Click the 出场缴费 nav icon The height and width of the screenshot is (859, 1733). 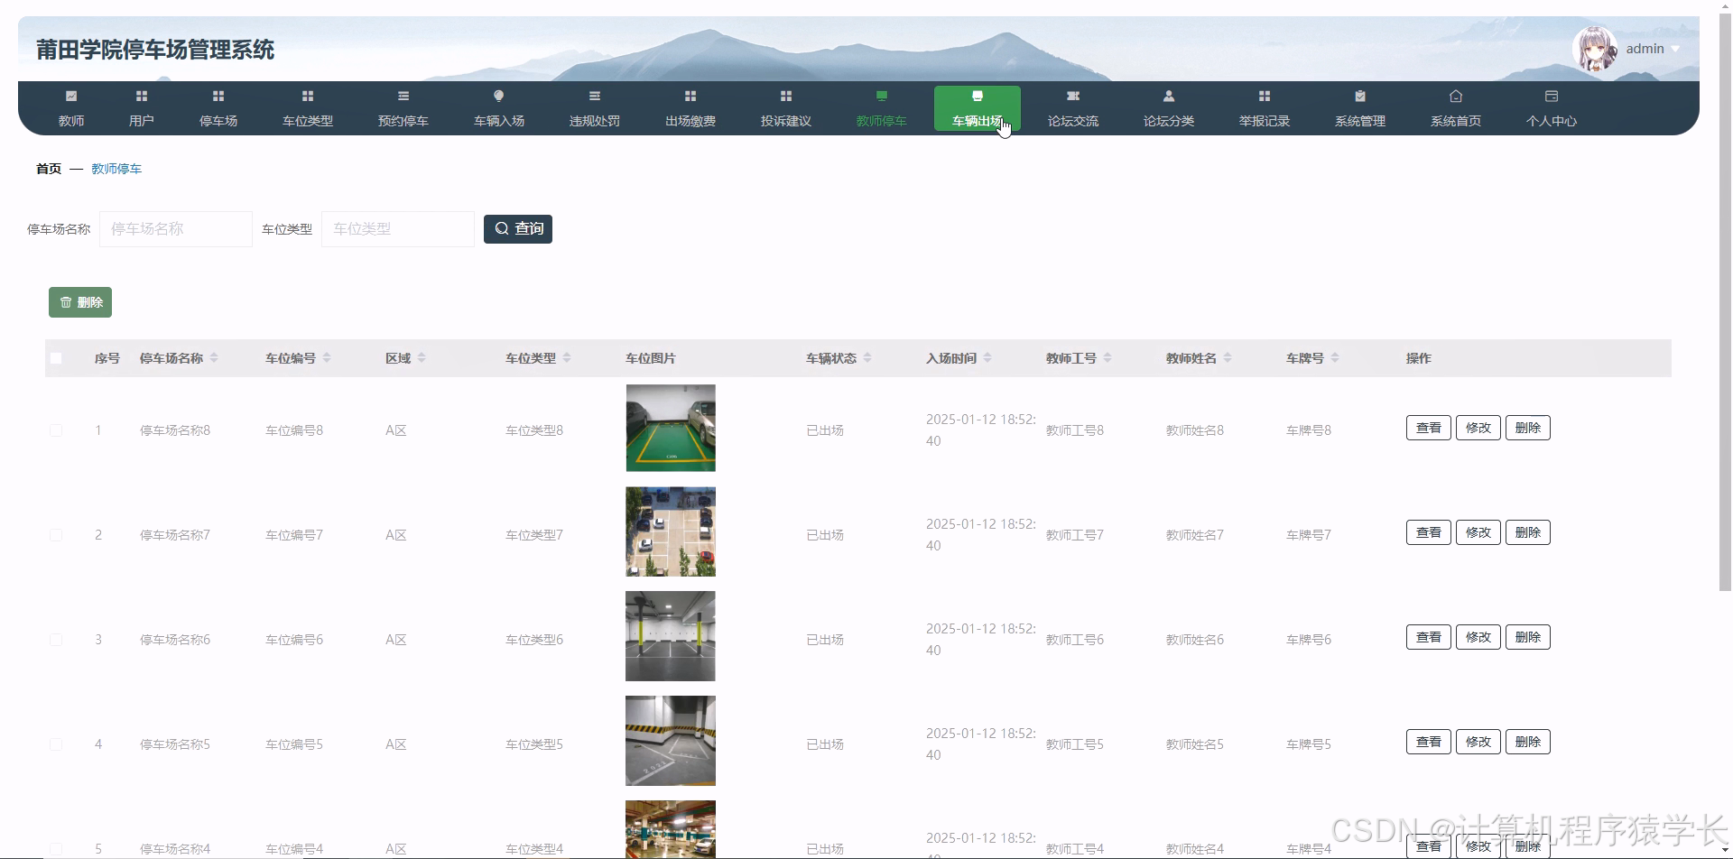(x=690, y=96)
